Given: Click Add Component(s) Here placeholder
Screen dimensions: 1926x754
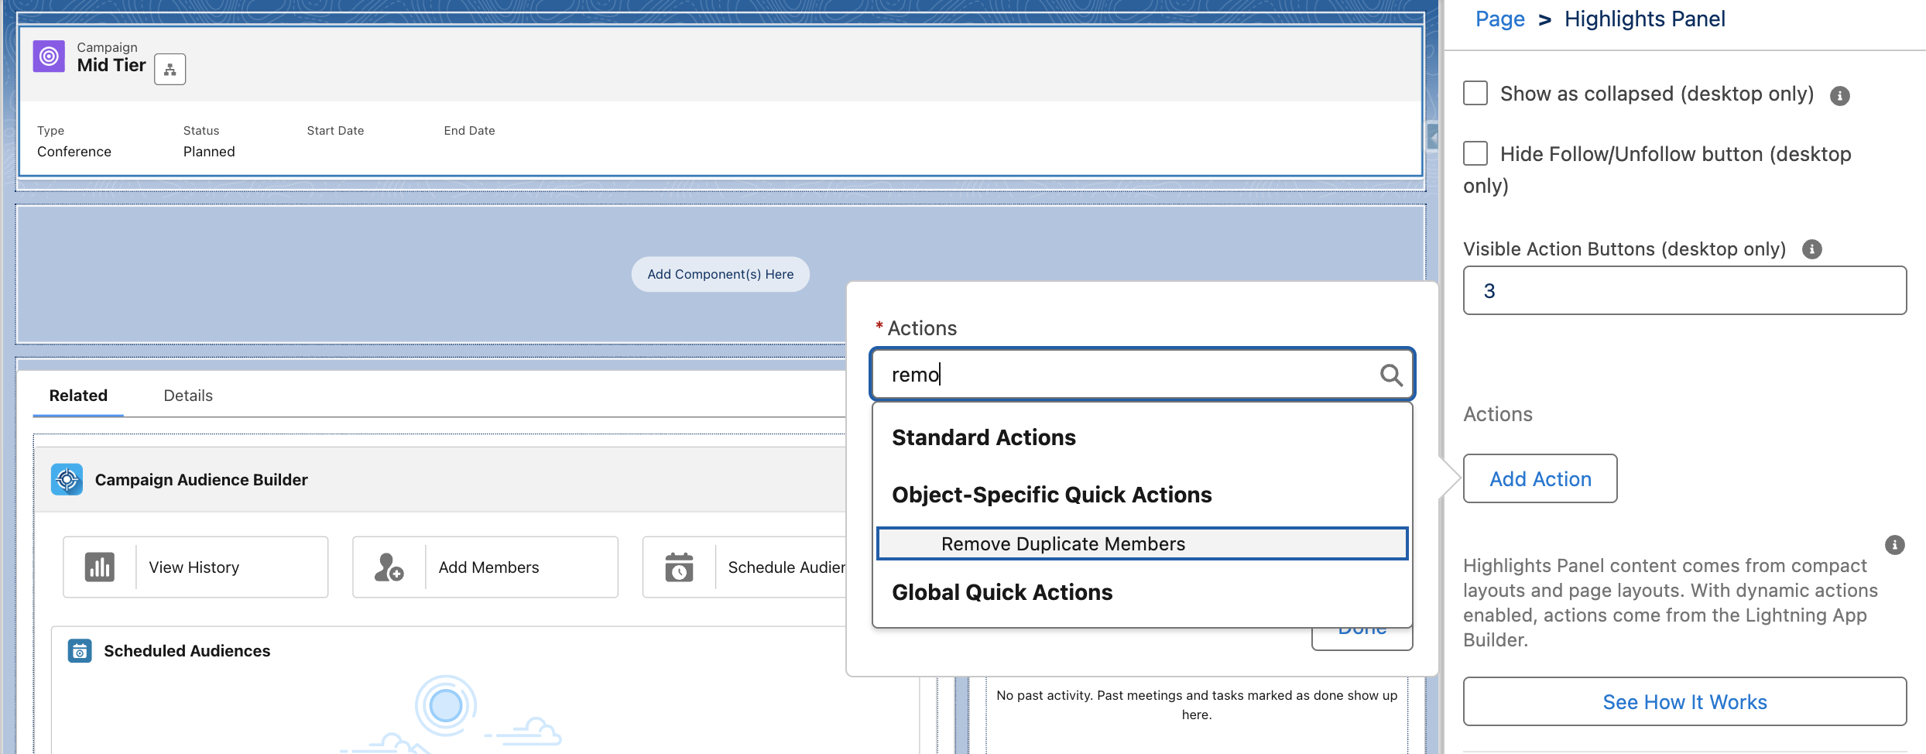Looking at the screenshot, I should (721, 274).
